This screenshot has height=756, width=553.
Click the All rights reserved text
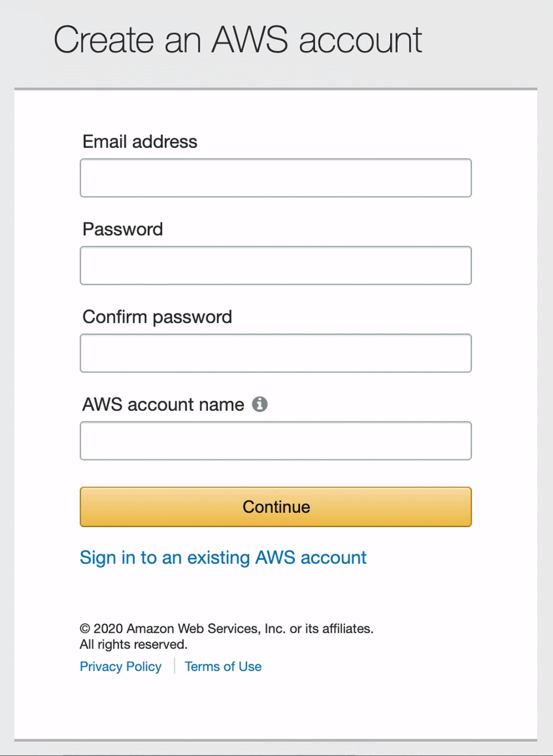point(134,644)
